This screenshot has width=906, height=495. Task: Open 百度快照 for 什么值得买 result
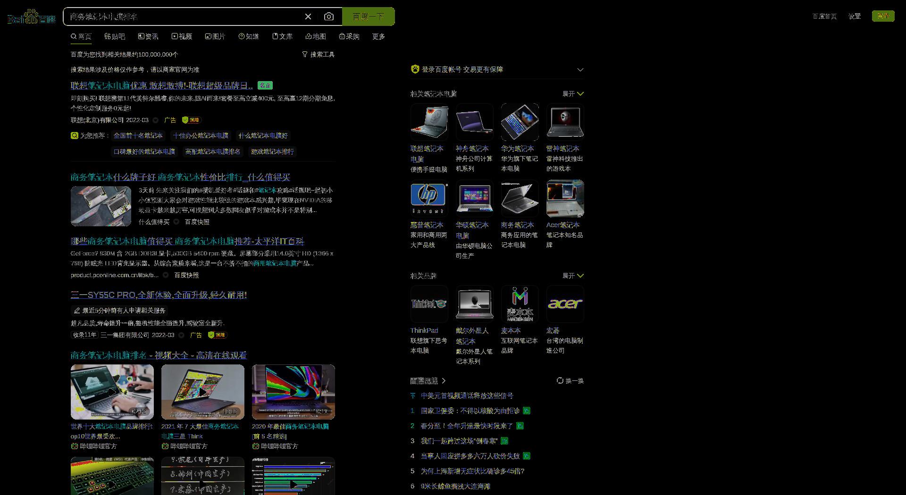coord(197,222)
